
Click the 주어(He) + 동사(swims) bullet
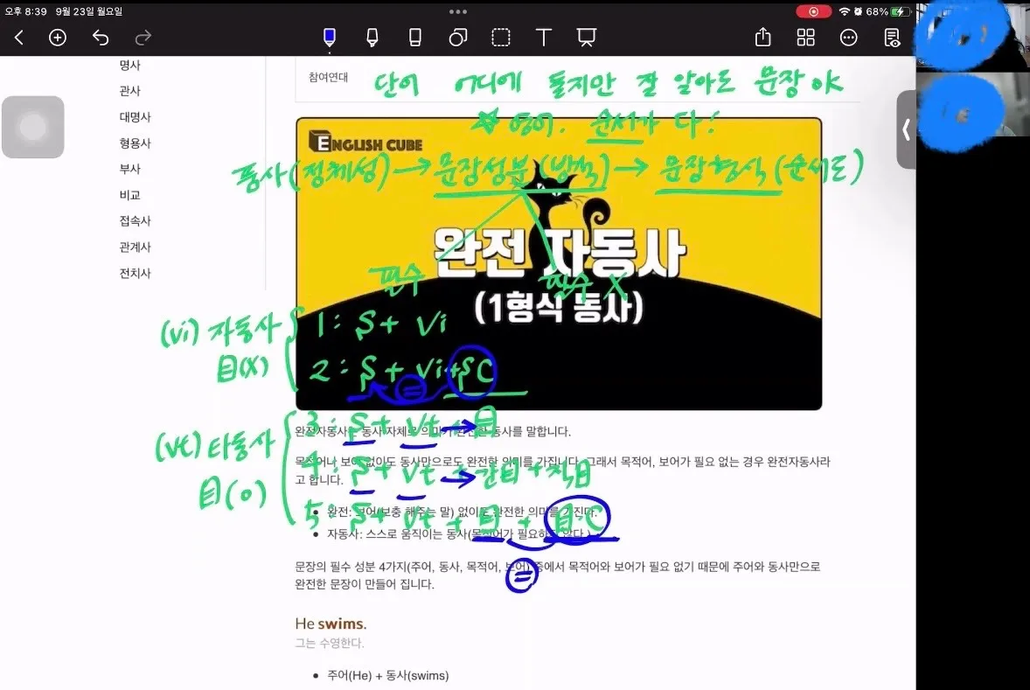(x=387, y=675)
